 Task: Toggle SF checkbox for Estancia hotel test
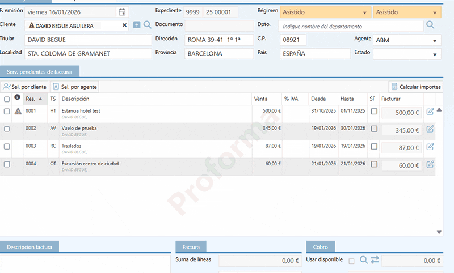[x=374, y=111]
